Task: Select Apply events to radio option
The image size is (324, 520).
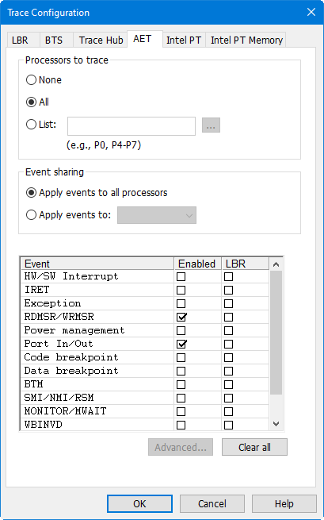Action: (x=31, y=215)
